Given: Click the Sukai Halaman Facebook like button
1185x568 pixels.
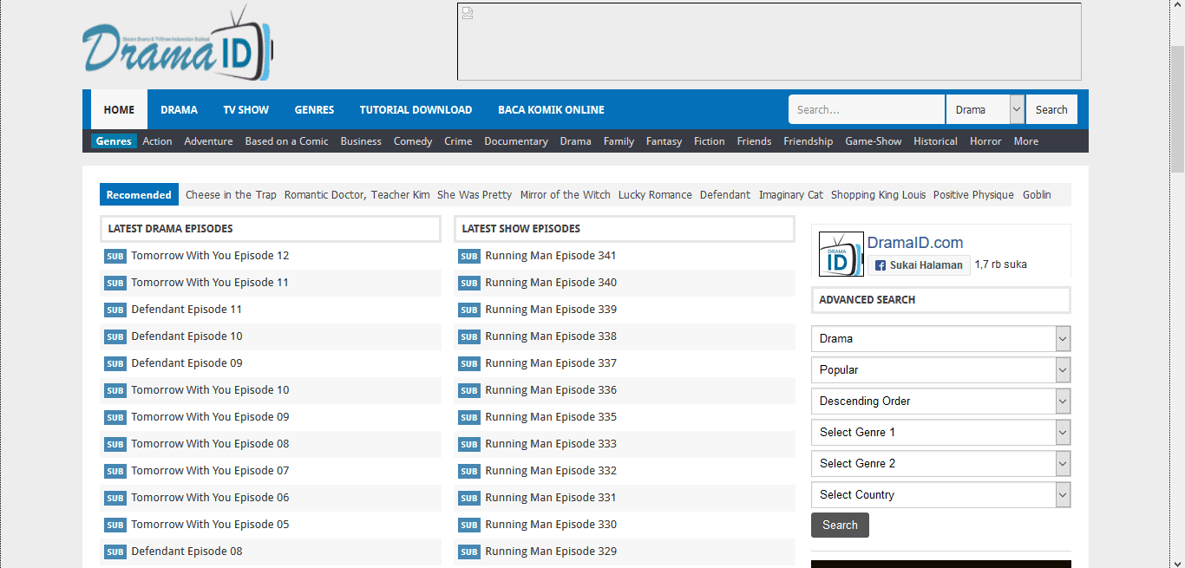Looking at the screenshot, I should tap(919, 265).
